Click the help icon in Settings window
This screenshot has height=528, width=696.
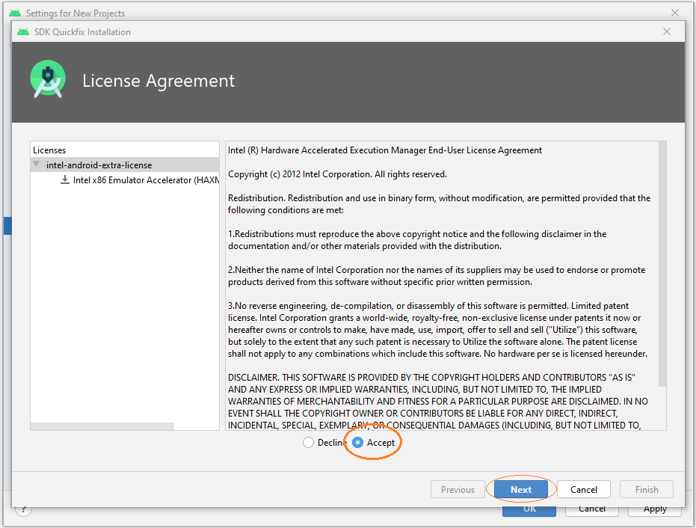point(23,510)
